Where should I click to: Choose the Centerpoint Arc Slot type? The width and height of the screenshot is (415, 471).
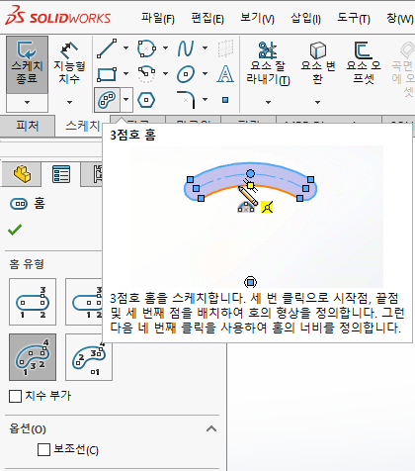[x=89, y=357]
